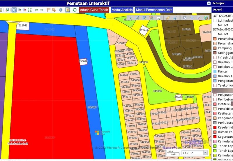Screen dimensions: 233x161
Task: Select the draw polygon tool
Action: click(144, 18)
